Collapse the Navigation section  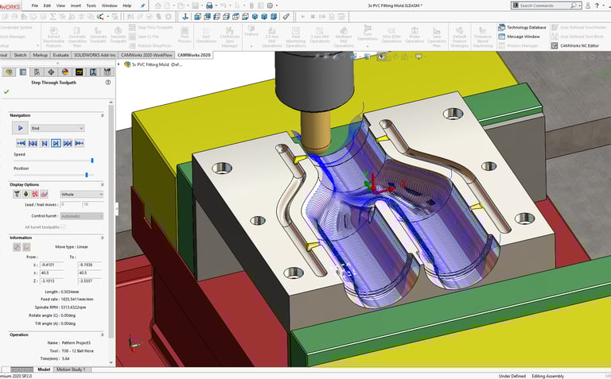click(x=103, y=115)
